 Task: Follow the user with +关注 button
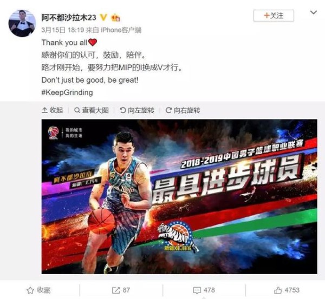click(x=274, y=16)
